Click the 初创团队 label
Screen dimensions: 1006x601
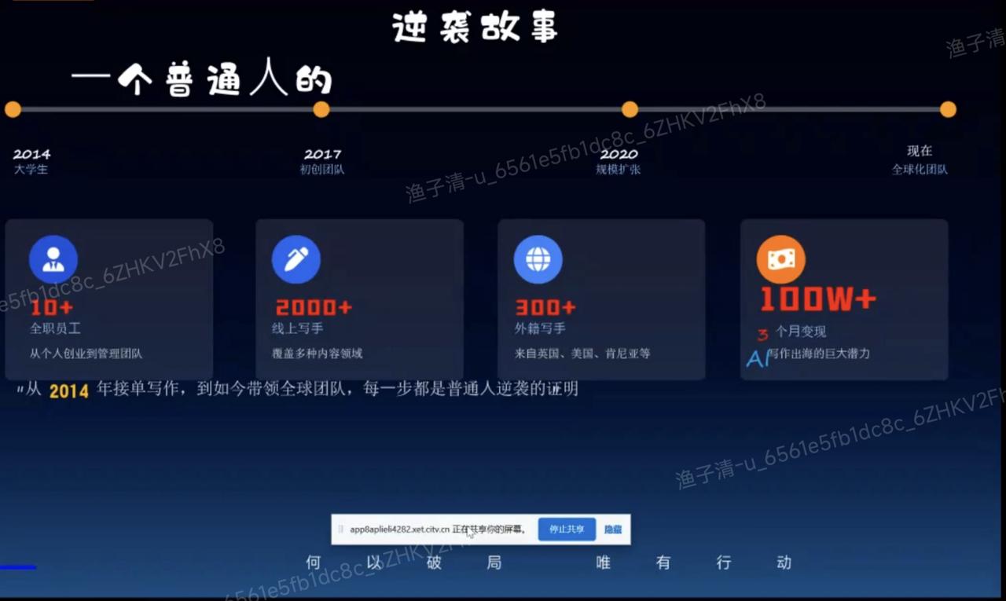point(322,169)
